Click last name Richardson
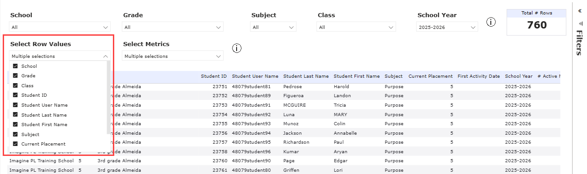This screenshot has height=174, width=587. tap(296, 142)
